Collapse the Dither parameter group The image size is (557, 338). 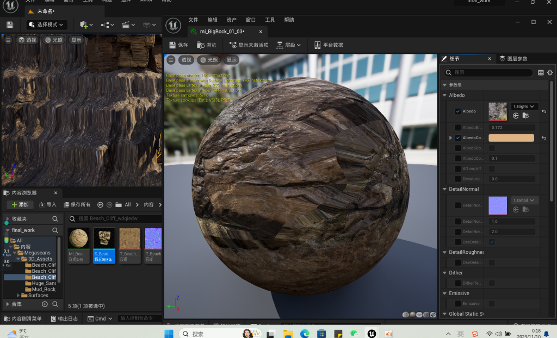444,273
